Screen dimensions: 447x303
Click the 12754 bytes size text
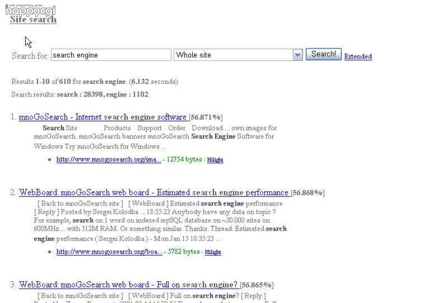pyautogui.click(x=184, y=160)
